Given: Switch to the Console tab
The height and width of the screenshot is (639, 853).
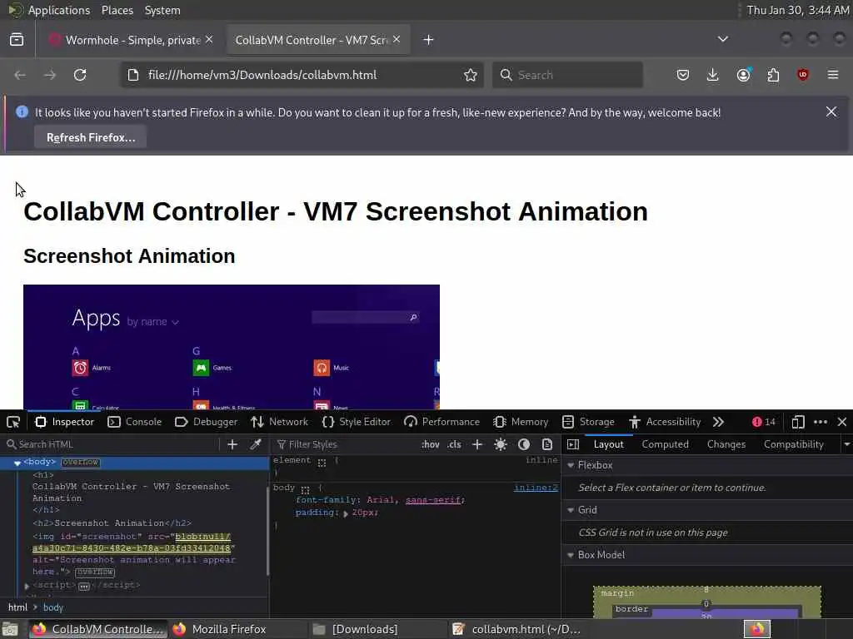Looking at the screenshot, I should pyautogui.click(x=135, y=422).
